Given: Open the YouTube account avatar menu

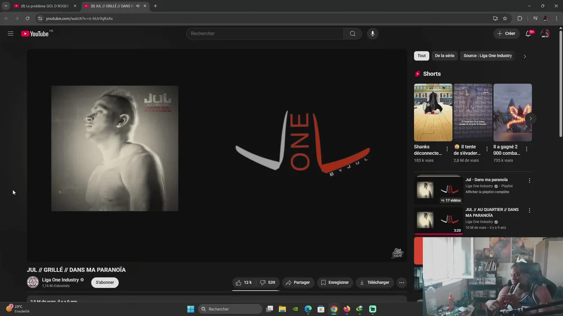Looking at the screenshot, I should tap(545, 33).
